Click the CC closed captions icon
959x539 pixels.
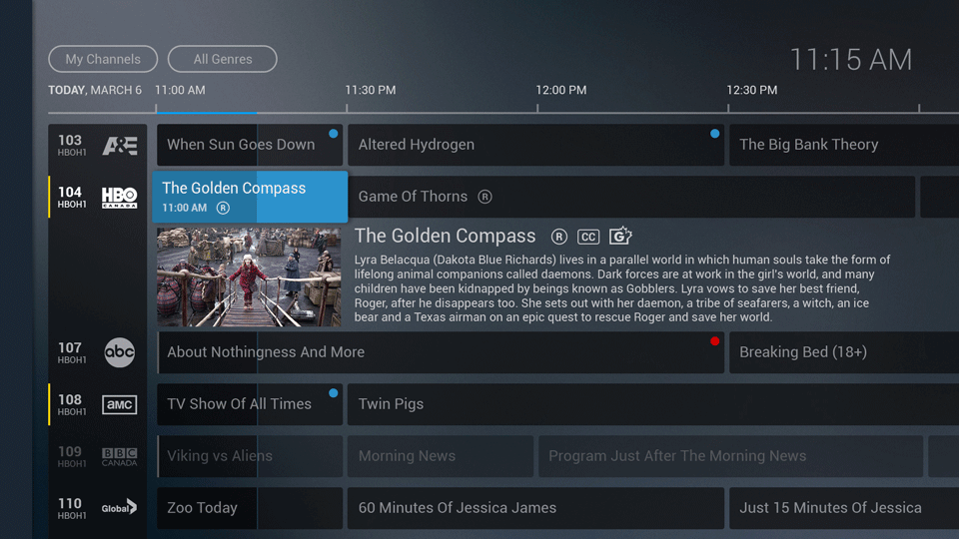tap(588, 237)
